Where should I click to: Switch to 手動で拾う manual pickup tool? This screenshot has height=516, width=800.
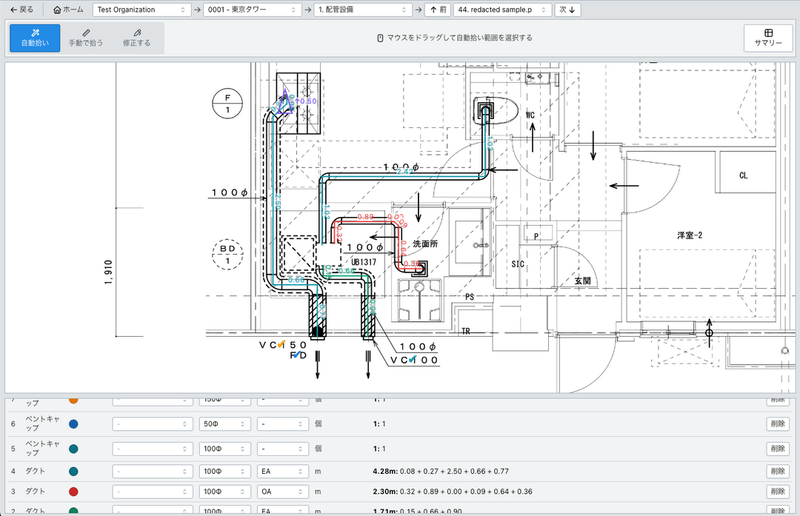(86, 37)
